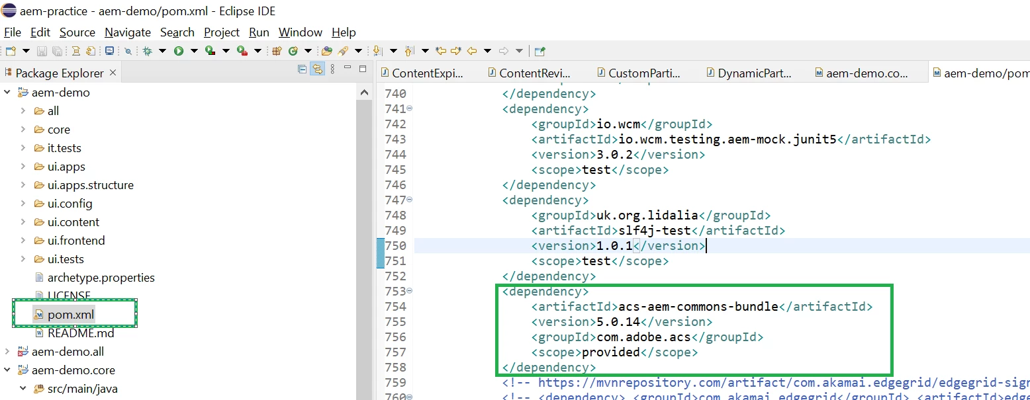Click version 5.0.14 in the editor
This screenshot has width=1030, height=400.
(x=618, y=322)
